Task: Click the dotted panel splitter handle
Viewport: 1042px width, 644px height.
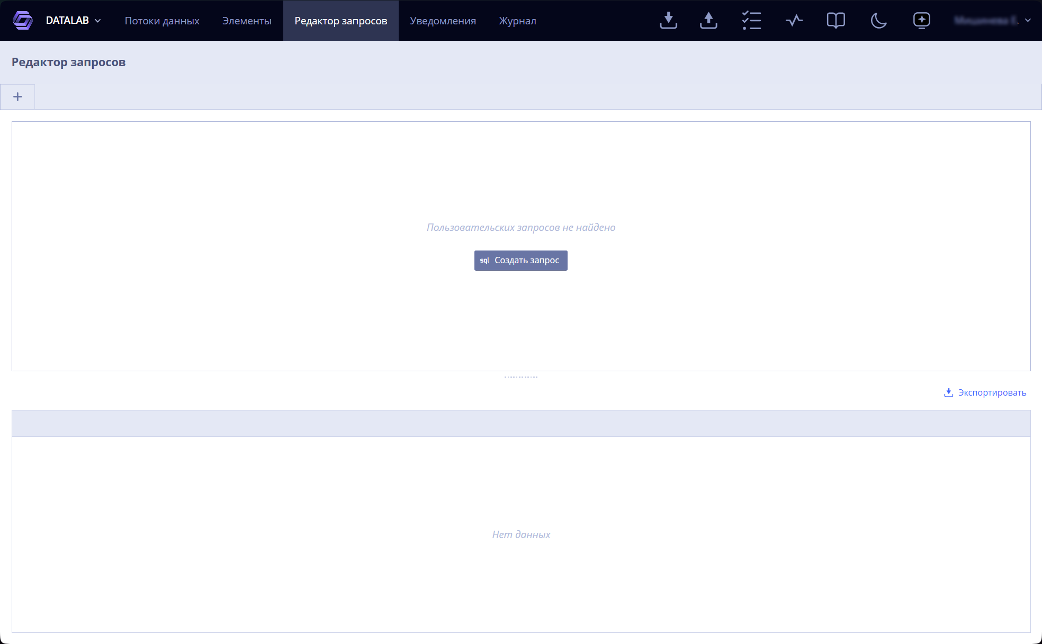Action: point(521,377)
